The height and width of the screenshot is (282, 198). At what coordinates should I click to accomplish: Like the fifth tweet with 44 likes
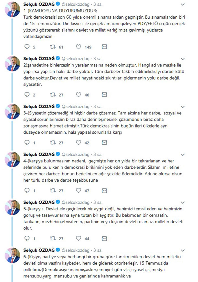click(x=79, y=239)
